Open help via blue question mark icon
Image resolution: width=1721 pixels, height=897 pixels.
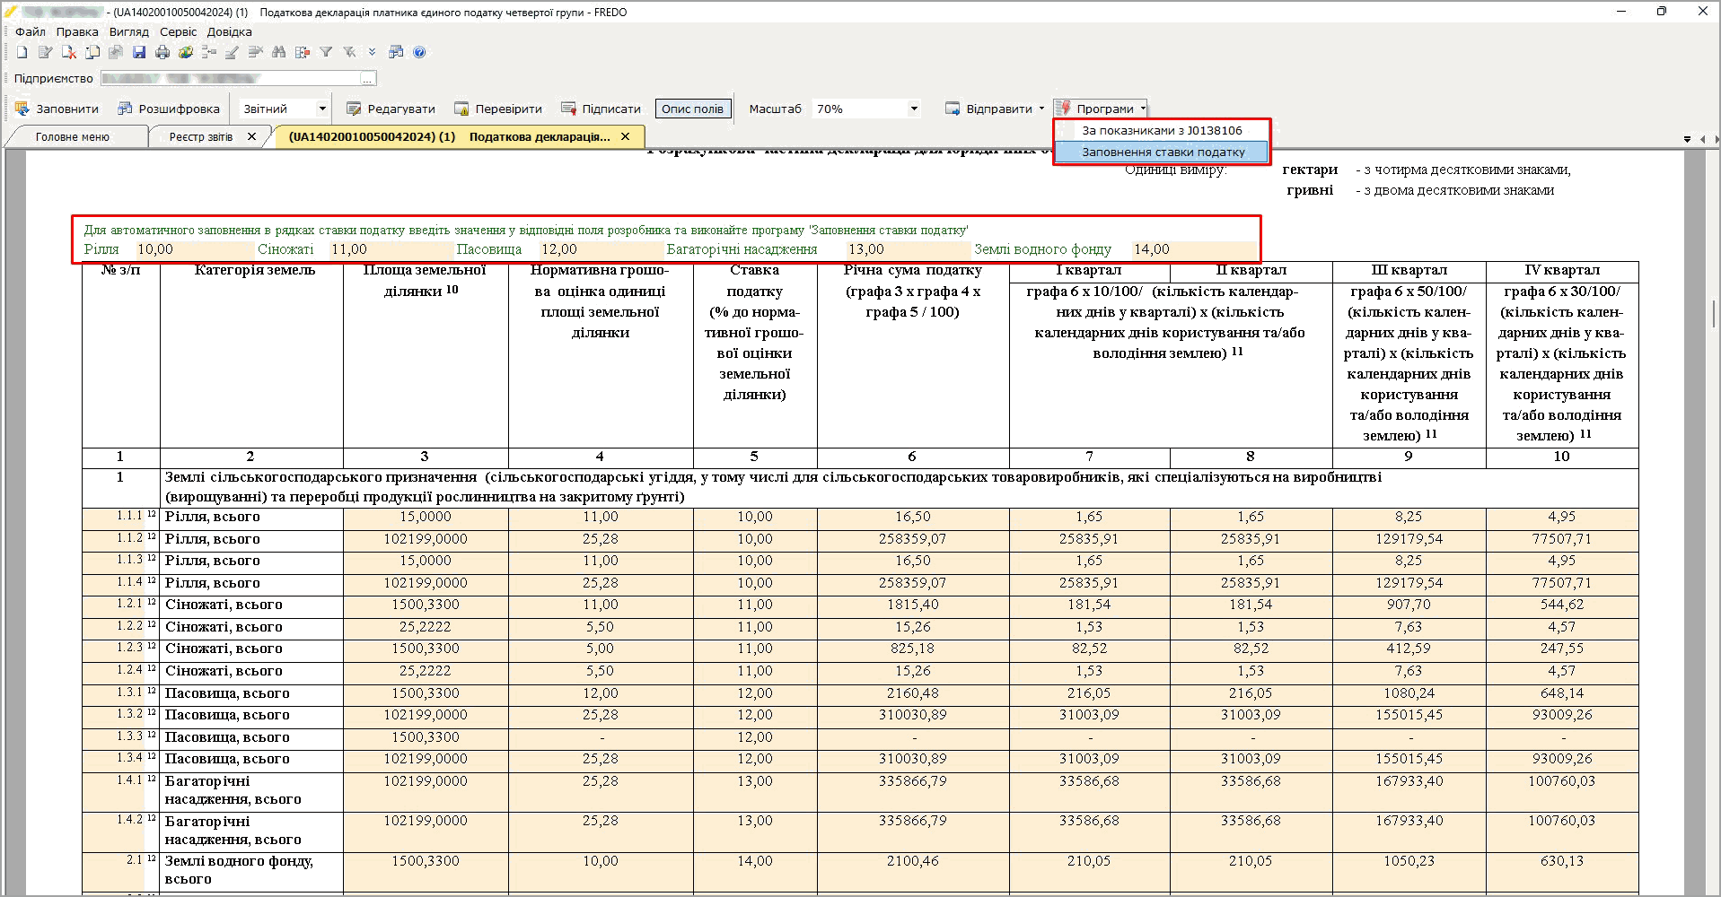[419, 52]
